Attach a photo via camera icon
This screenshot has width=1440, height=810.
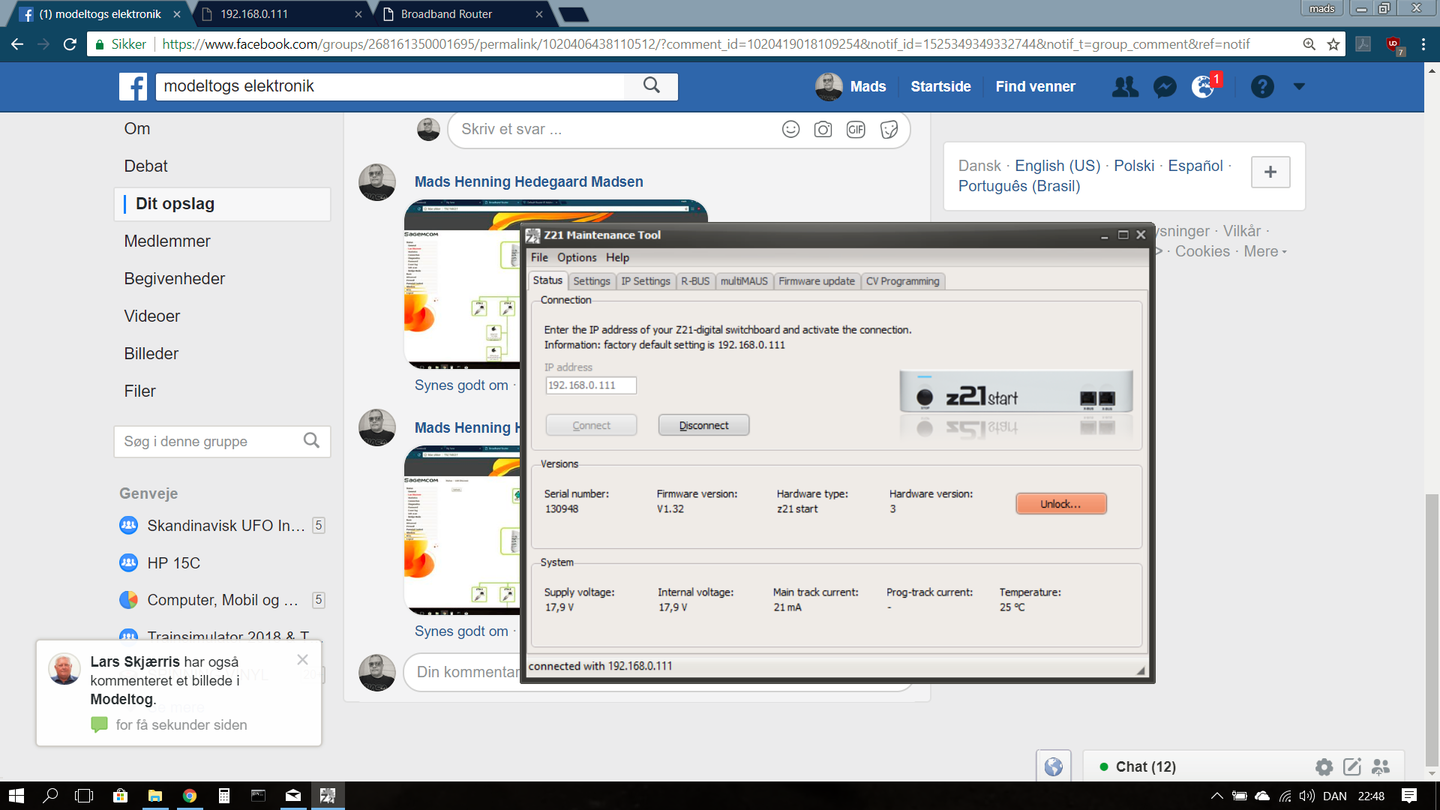coord(823,129)
